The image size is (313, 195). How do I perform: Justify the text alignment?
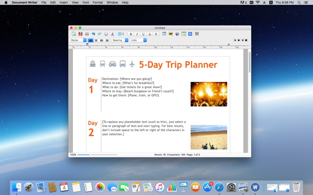point(101,41)
